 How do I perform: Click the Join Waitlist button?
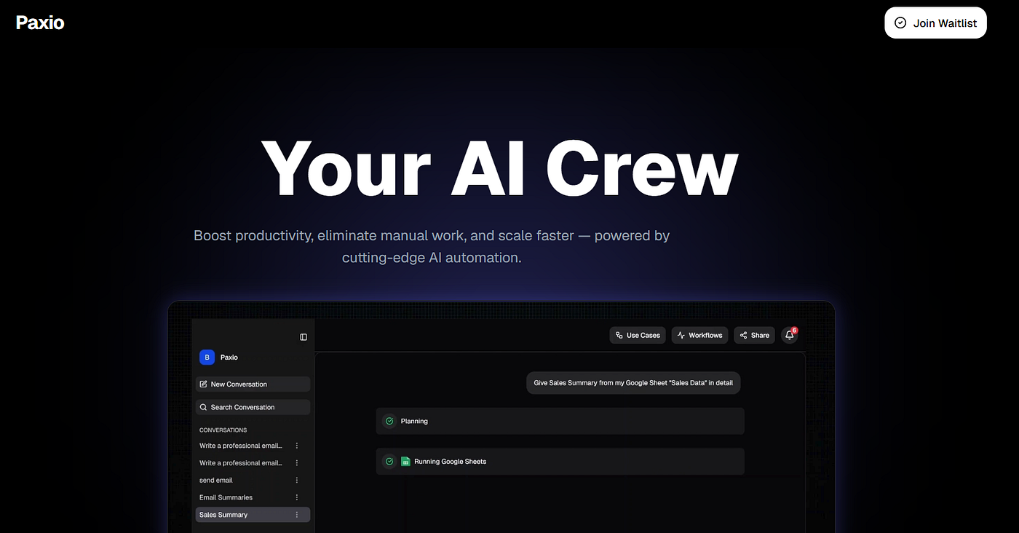pyautogui.click(x=935, y=23)
